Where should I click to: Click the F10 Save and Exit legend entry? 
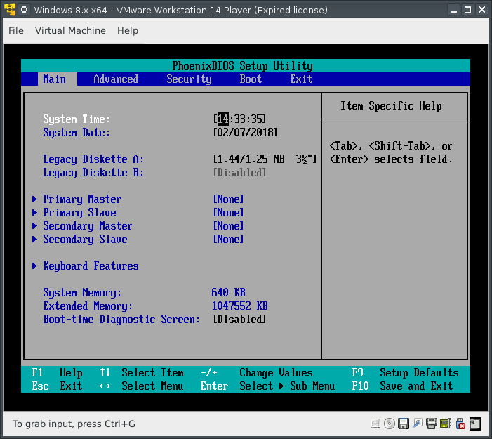402,386
